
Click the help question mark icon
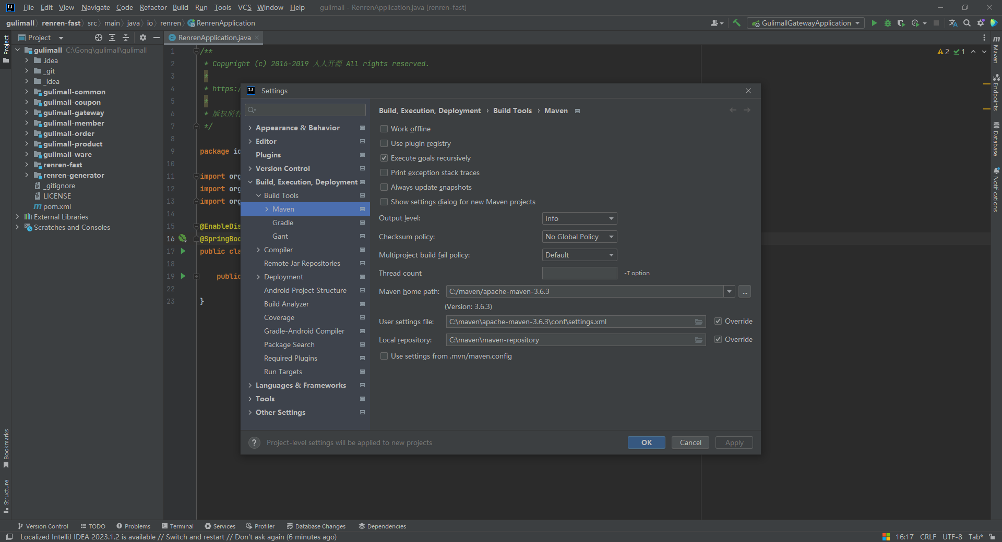[x=254, y=442]
